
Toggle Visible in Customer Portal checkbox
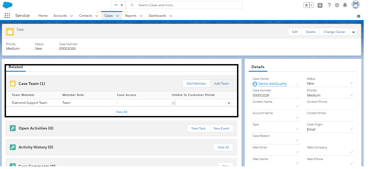[174, 103]
